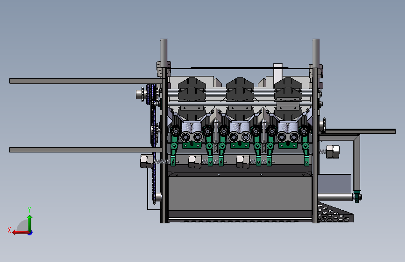The height and width of the screenshot is (262, 405).
Task: Select the lower long horizontal bar on the left
Action: tap(86, 150)
